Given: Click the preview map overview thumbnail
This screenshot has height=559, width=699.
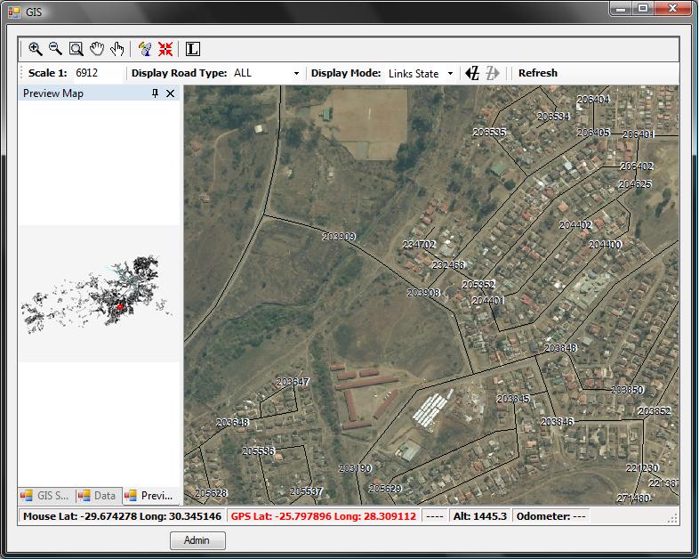Looking at the screenshot, I should [x=100, y=294].
